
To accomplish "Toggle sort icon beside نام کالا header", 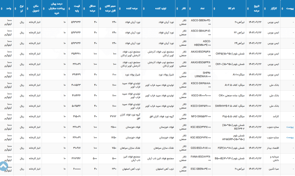I will 214,8.
